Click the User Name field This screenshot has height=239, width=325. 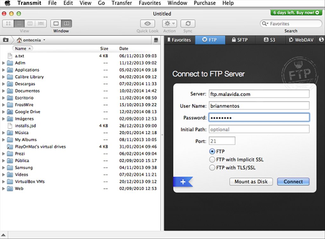tap(259, 106)
